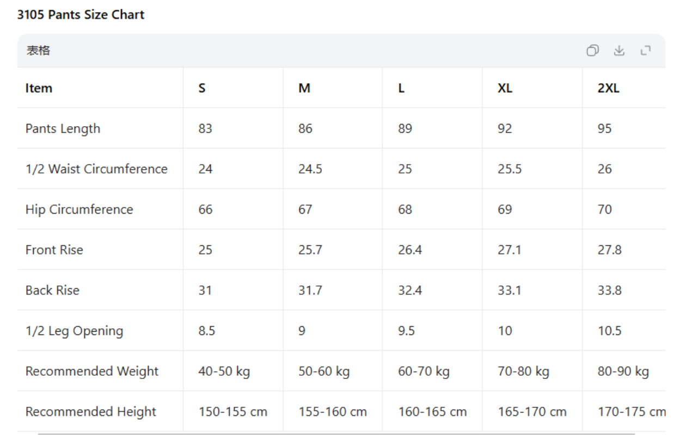The width and height of the screenshot is (692, 435).
Task: Click the 'Recommended Weight' row label
Action: pyautogui.click(x=91, y=371)
